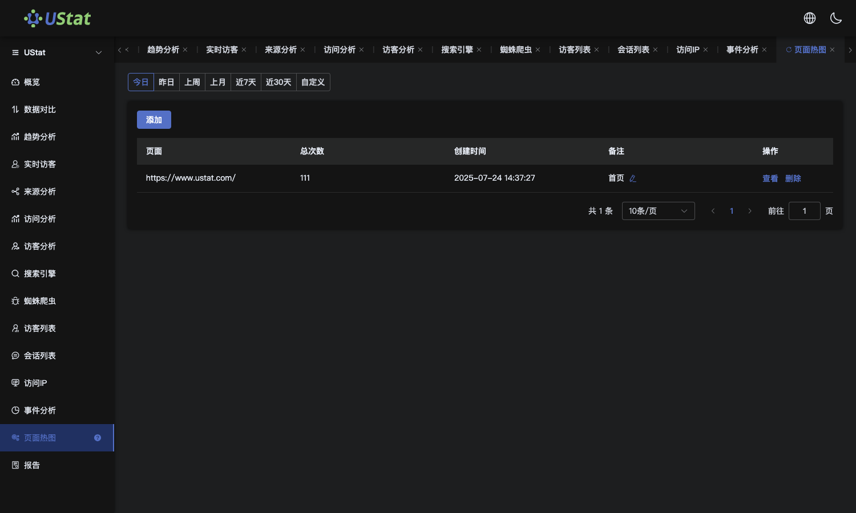Switch to 访问分析 tab

pyautogui.click(x=340, y=50)
